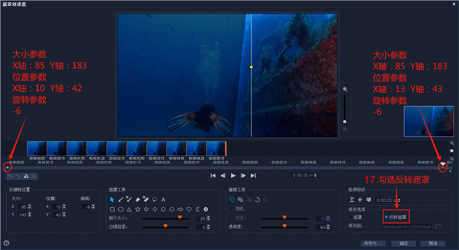Cancel with the 取消 button
The width and height of the screenshot is (459, 250).
(x=433, y=243)
